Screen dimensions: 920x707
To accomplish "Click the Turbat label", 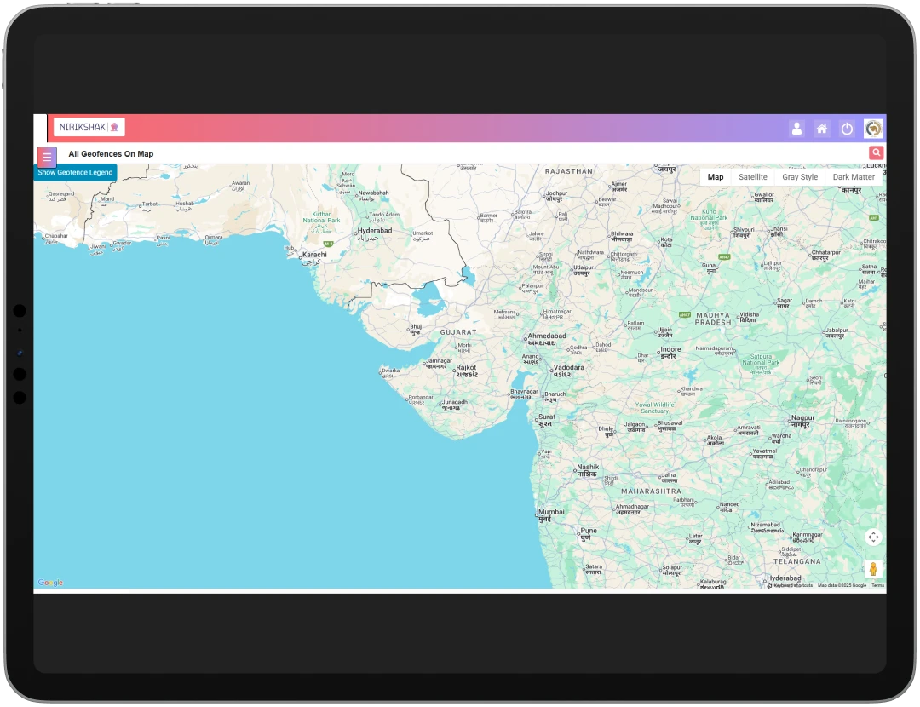I will pos(150,204).
